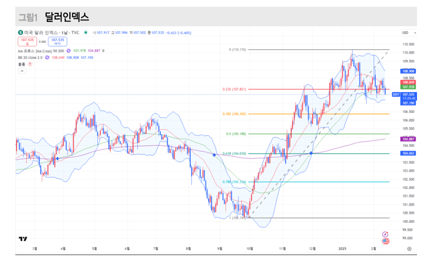Click the red 107.535 sell button
The width and height of the screenshot is (434, 258).
tap(27, 42)
